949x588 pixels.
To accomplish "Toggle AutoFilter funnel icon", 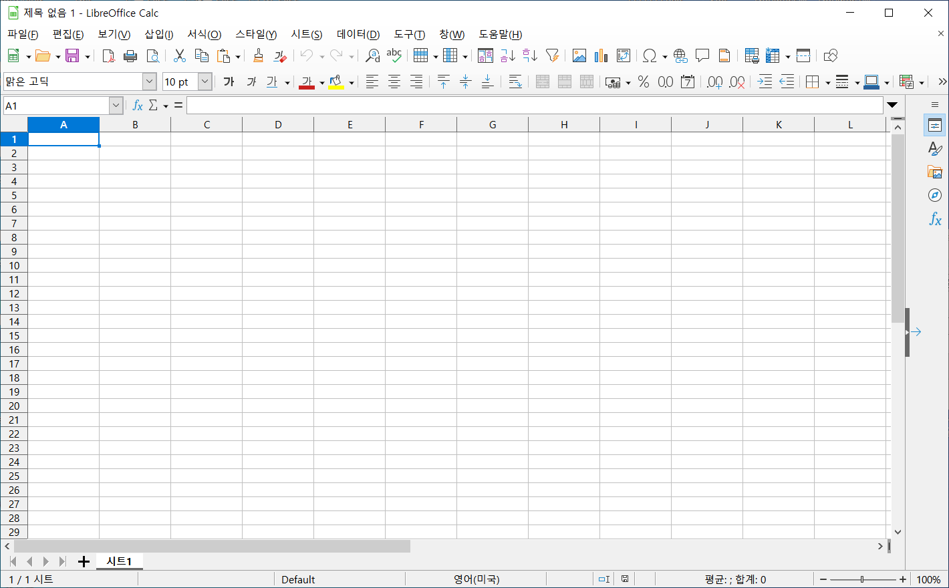I will pyautogui.click(x=552, y=56).
